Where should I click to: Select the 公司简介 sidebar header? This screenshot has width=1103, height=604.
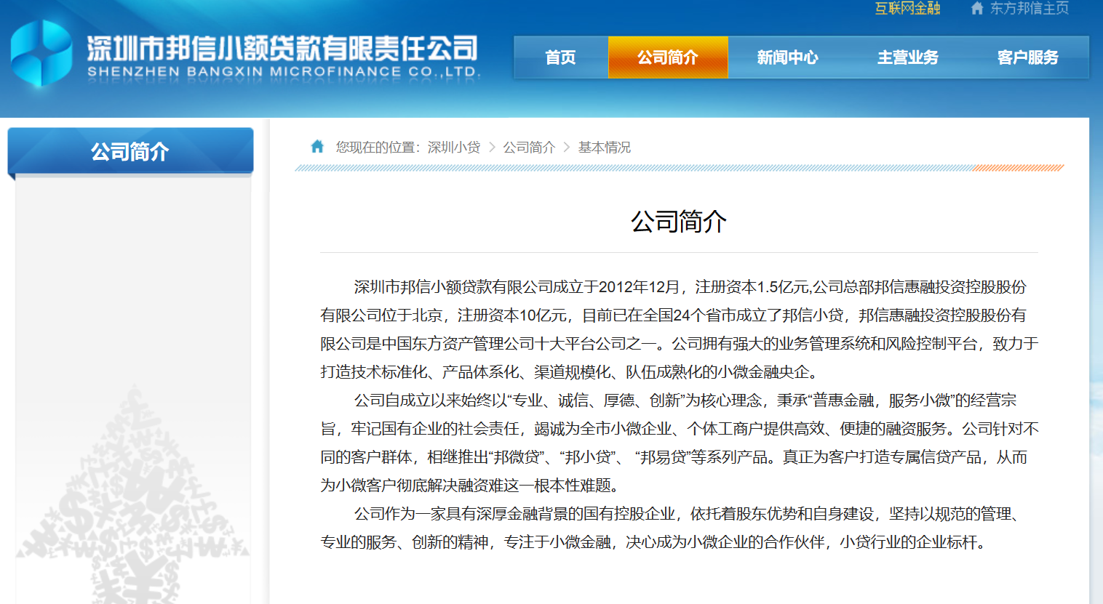(130, 151)
